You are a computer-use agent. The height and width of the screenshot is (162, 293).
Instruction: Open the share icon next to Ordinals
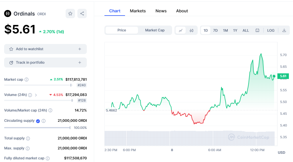click(82, 14)
